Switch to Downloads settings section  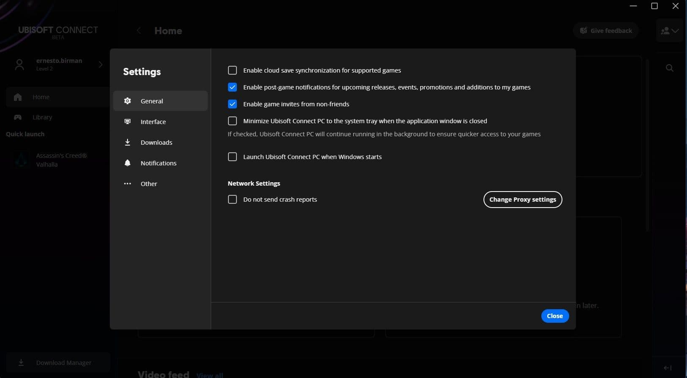(156, 142)
